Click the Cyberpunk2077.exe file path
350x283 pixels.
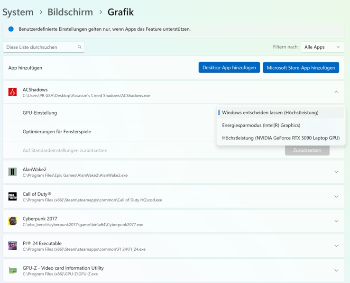click(x=83, y=225)
